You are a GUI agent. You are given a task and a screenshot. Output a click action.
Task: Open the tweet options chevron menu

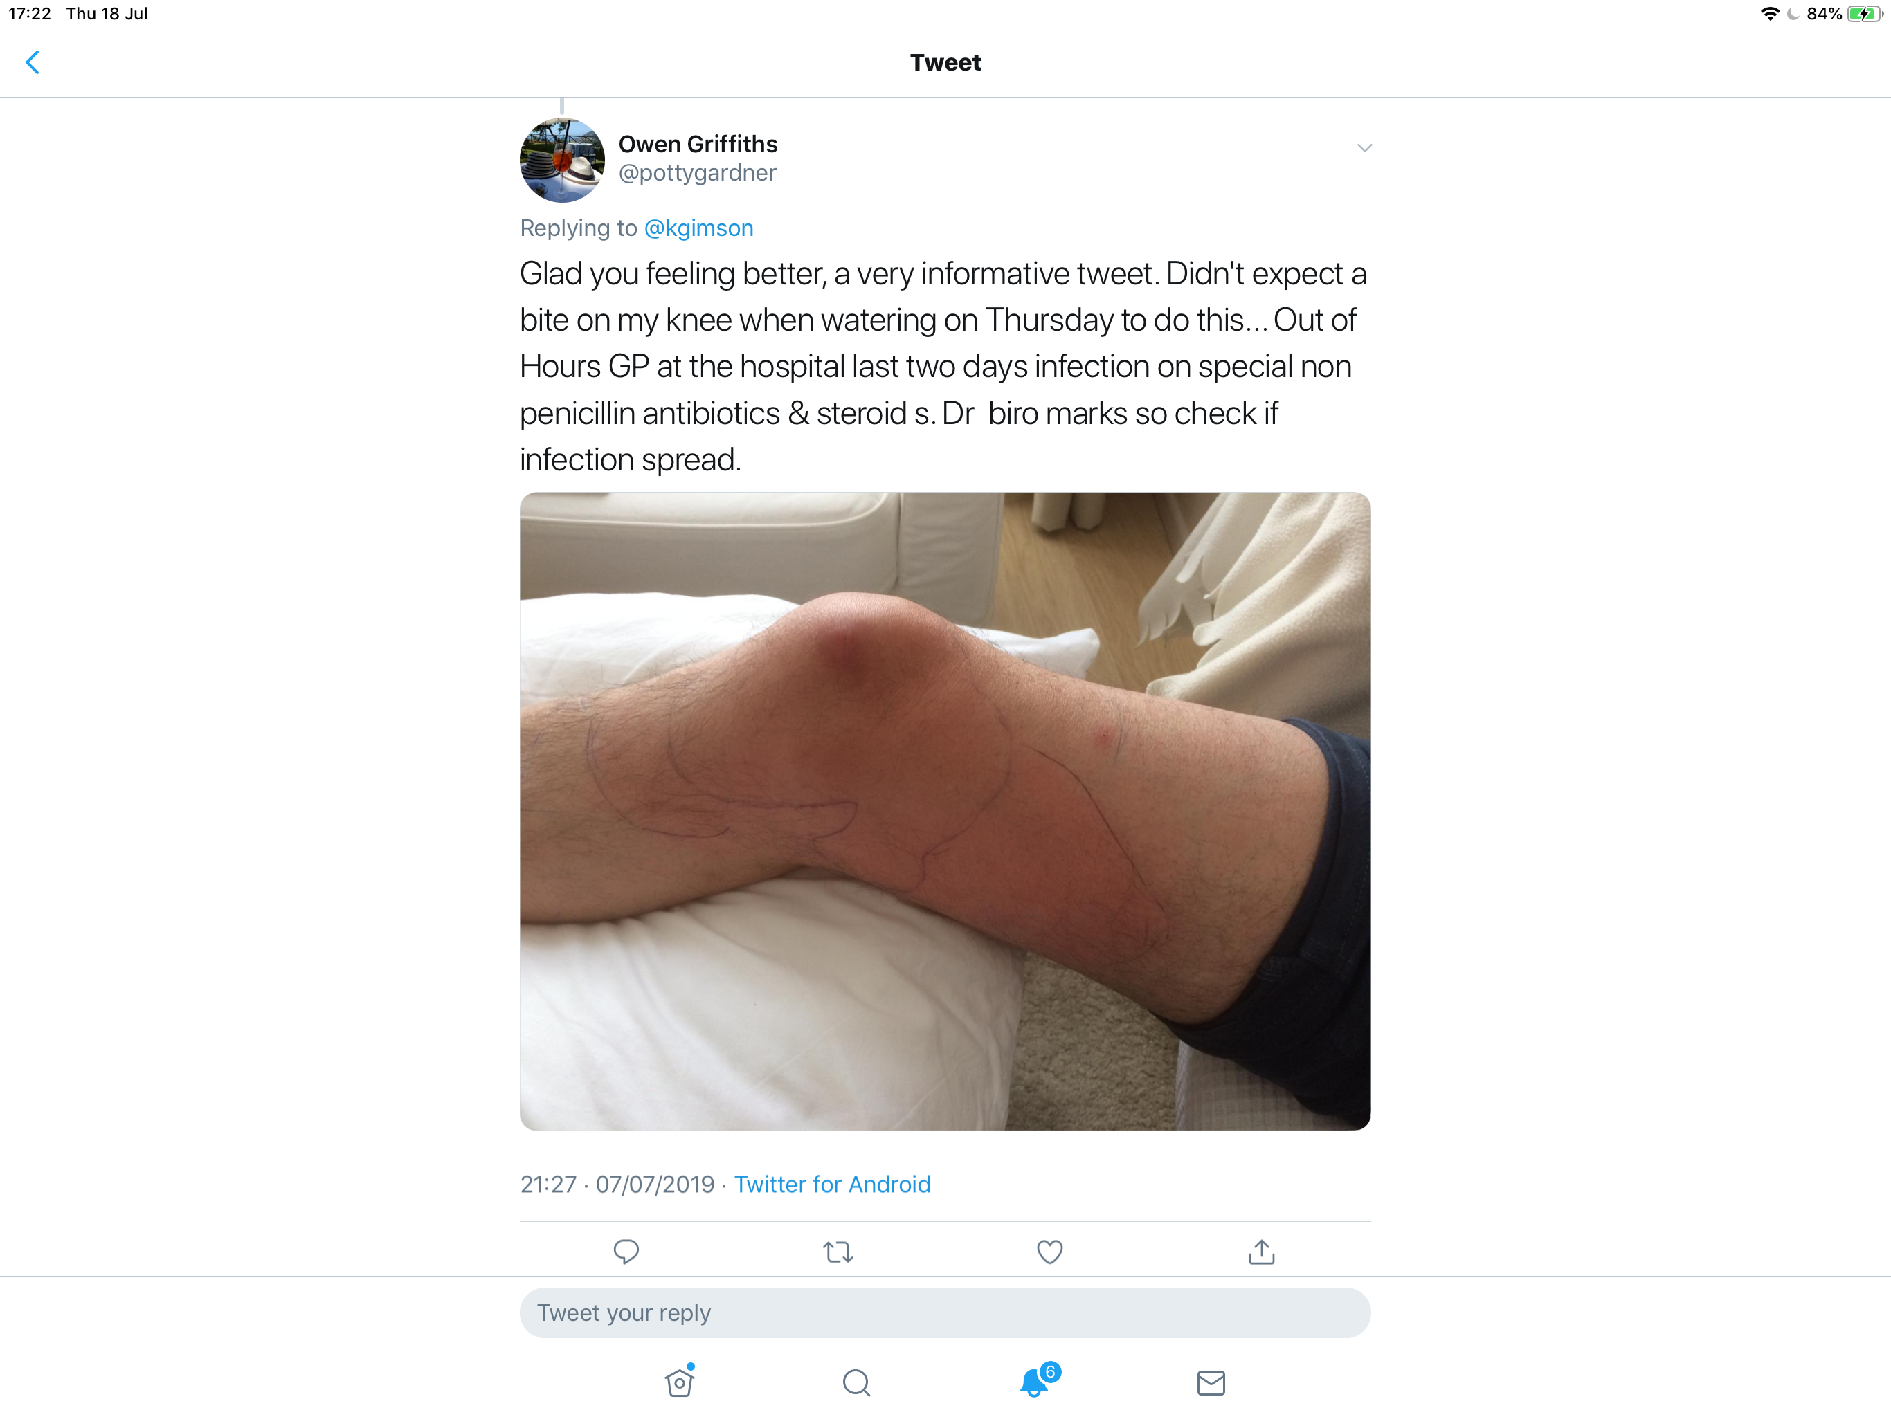[1364, 148]
